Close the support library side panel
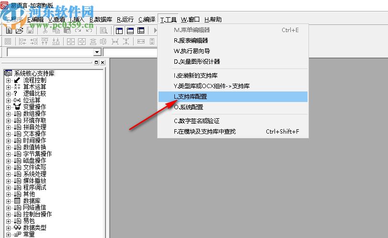Image resolution: width=388 pixels, height=238 pixels. coord(103,62)
